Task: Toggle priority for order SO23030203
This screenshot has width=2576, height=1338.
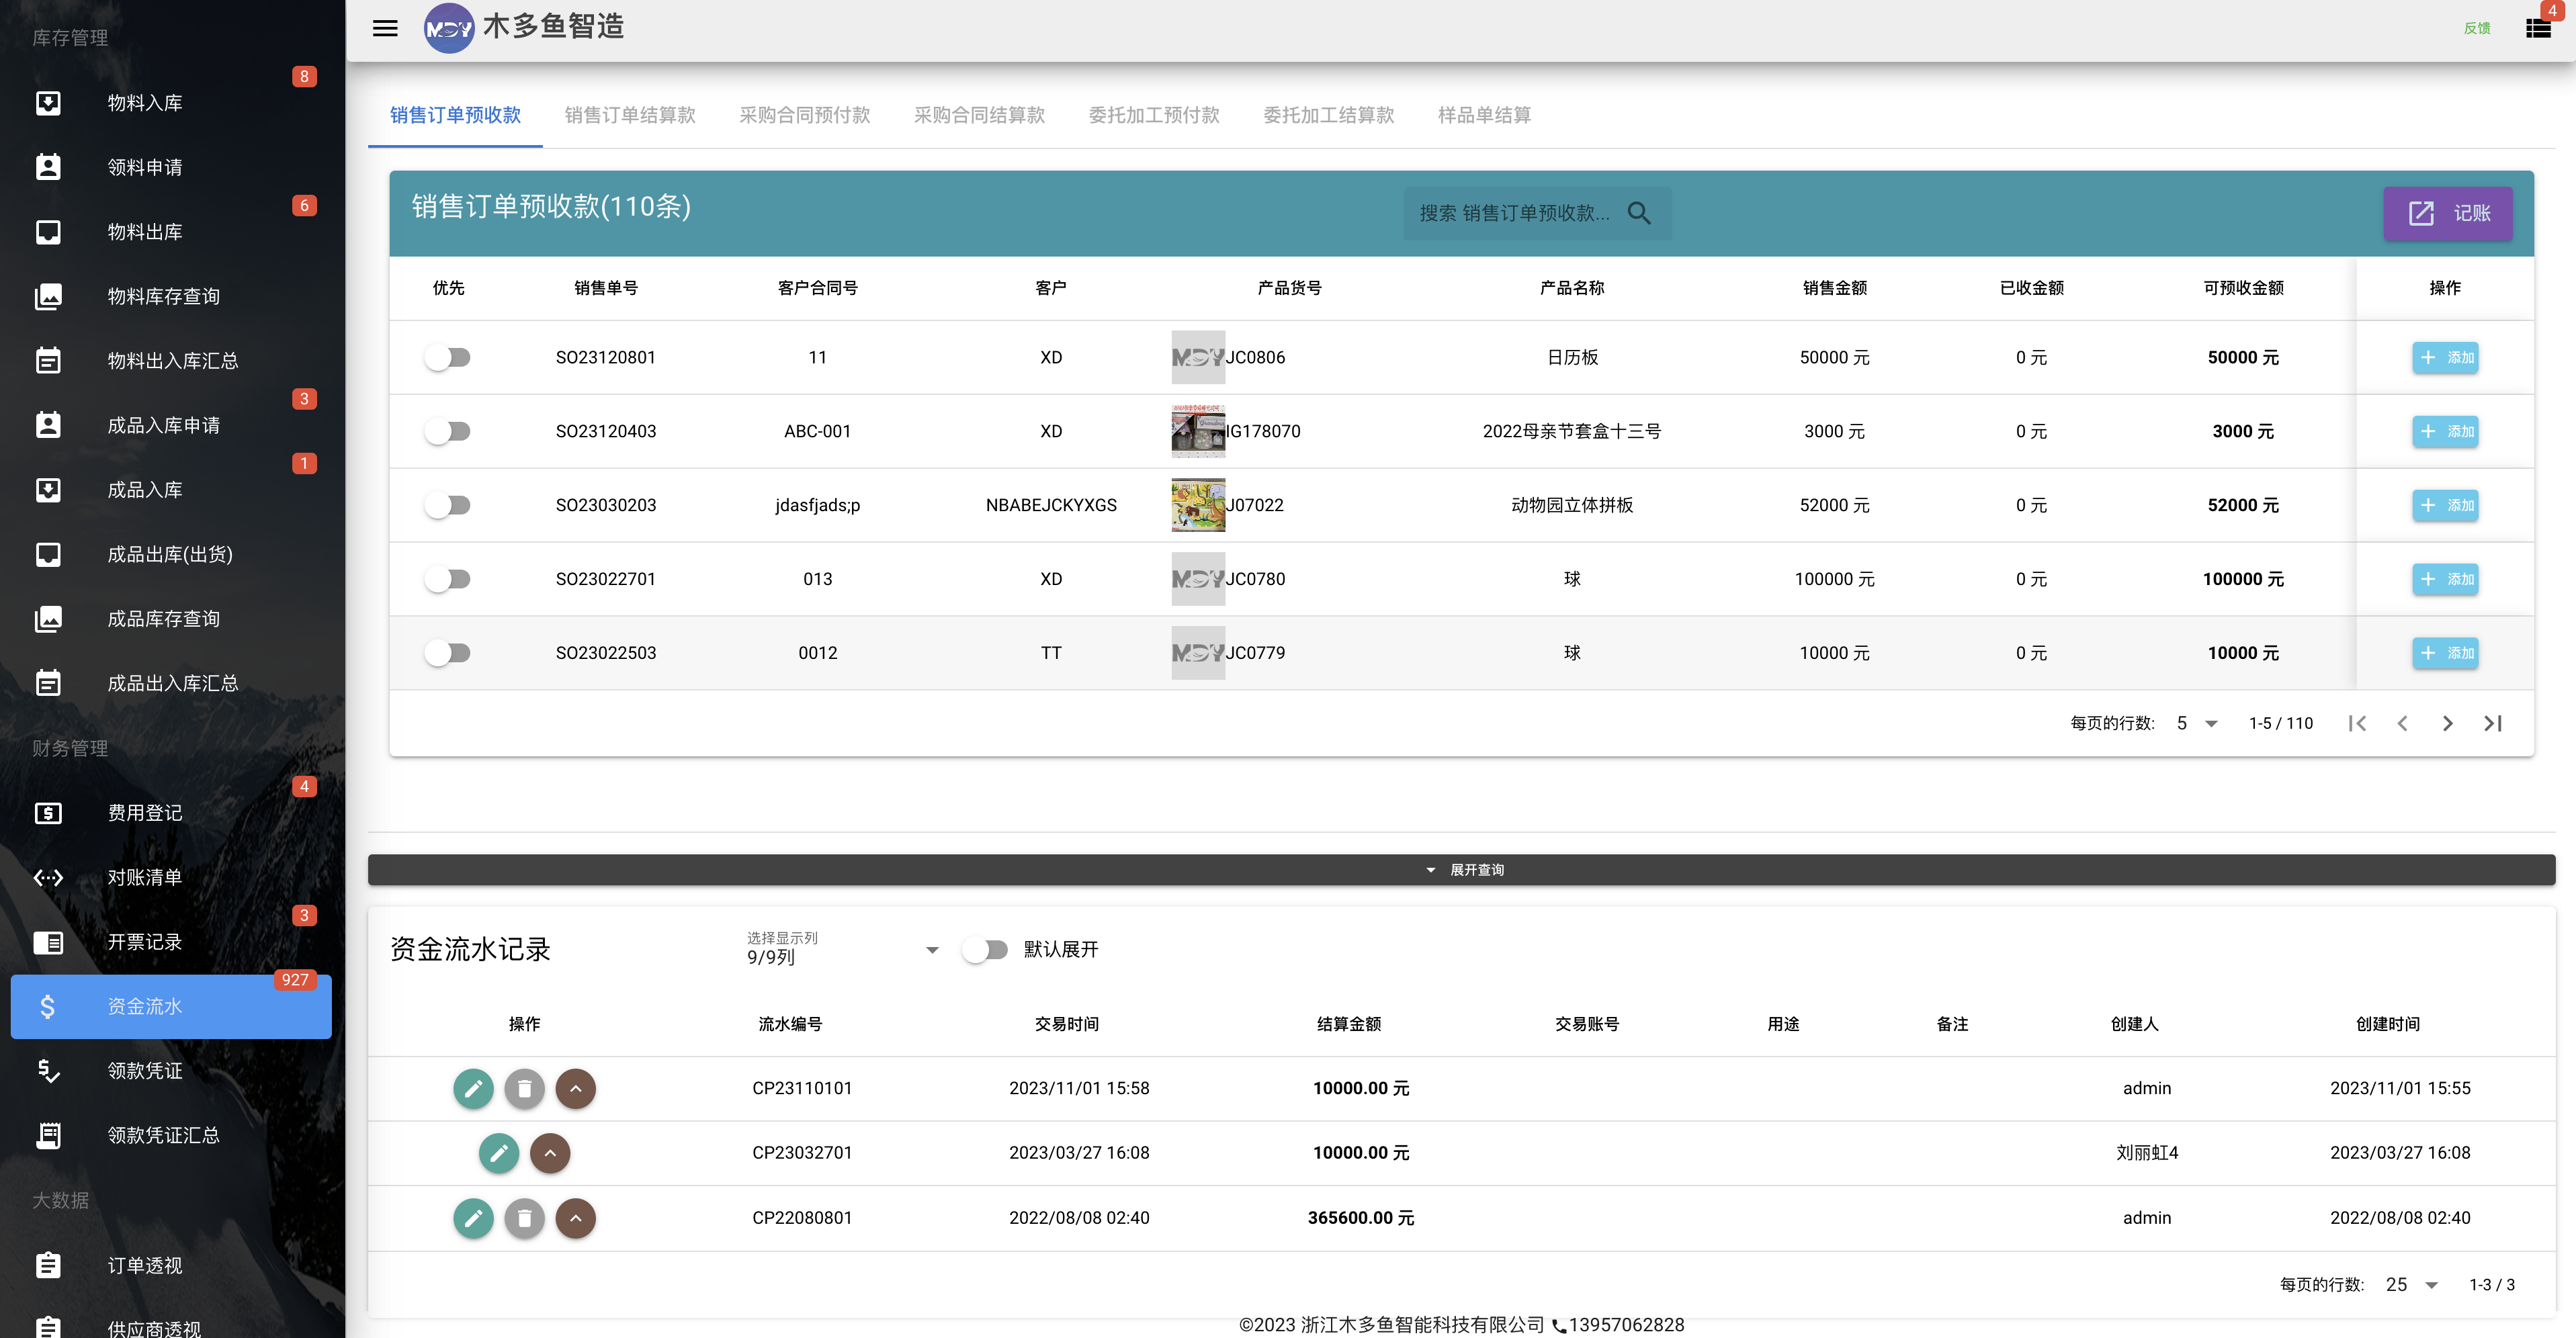Action: (447, 505)
